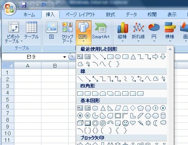Save workbook using floppy disk icon
Viewport: 188px width, 145px height.
(24, 5)
